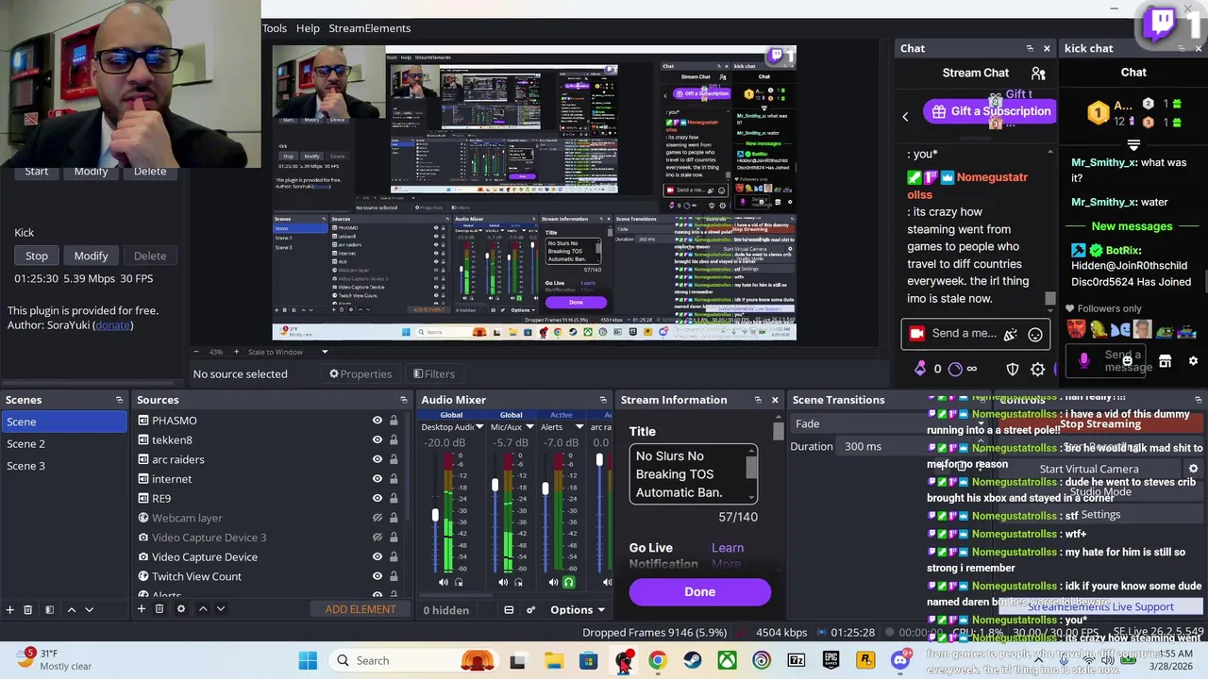Open scene filters icon in the Scenes panel
The height and width of the screenshot is (679, 1208).
tap(49, 609)
